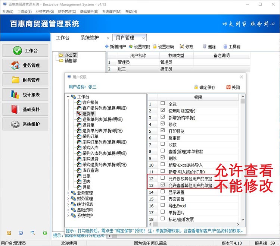This screenshot has width=280, height=246.
Task: Click 确定保存 save icon in permissions dialog
Action: click(x=196, y=87)
